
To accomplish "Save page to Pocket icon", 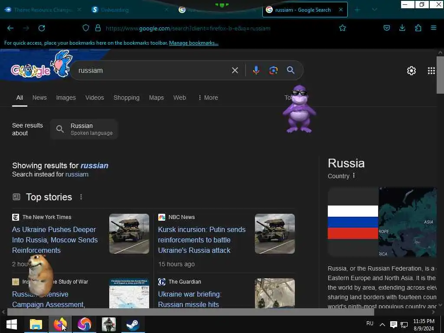I will tap(386, 28).
